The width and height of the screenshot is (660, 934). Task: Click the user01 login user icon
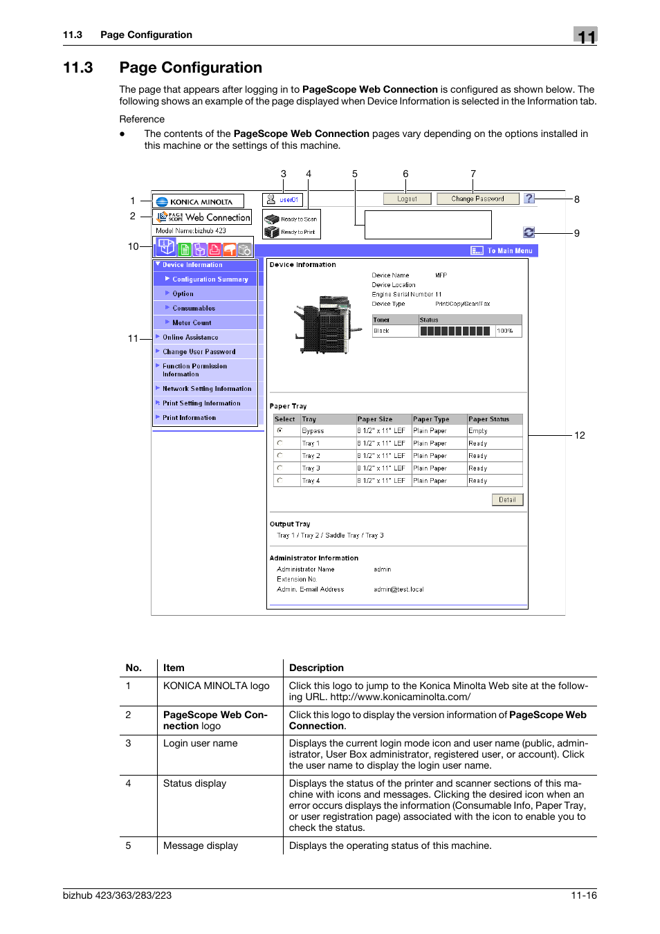click(x=271, y=199)
